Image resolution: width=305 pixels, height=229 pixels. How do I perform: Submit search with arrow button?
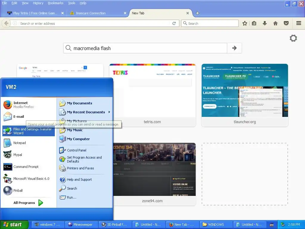click(x=234, y=48)
